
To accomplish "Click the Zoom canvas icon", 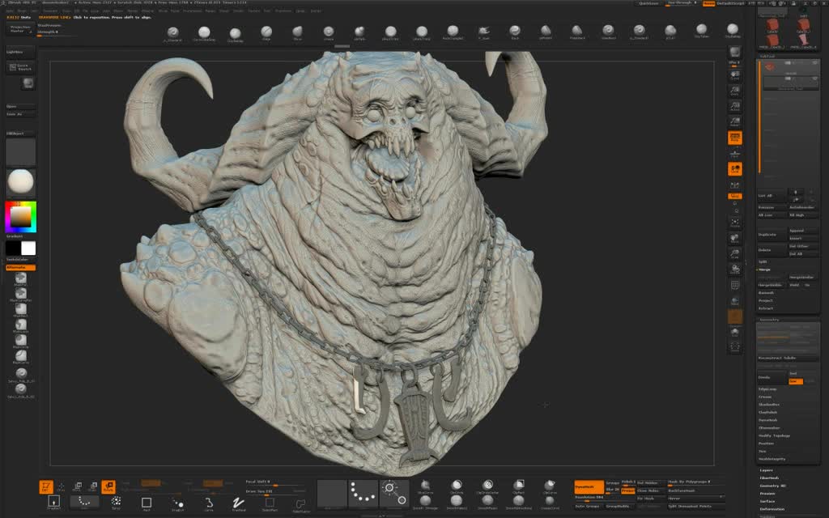I will click(735, 91).
